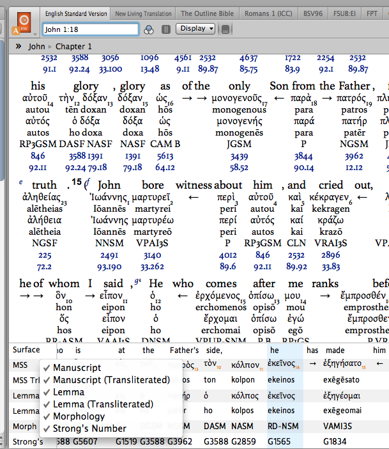The width and height of the screenshot is (389, 449).
Task: Click the MSS row label
Action: click(x=20, y=365)
